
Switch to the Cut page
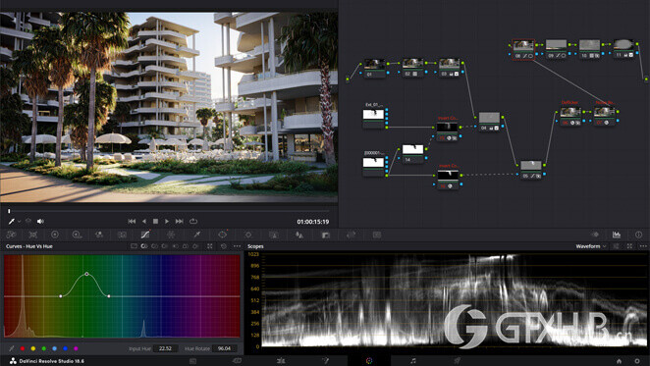click(x=237, y=361)
